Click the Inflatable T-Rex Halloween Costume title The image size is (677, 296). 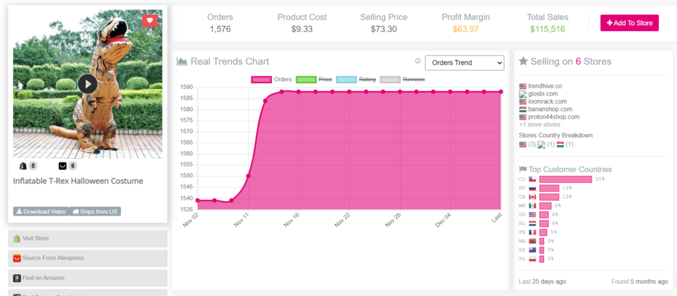click(78, 181)
